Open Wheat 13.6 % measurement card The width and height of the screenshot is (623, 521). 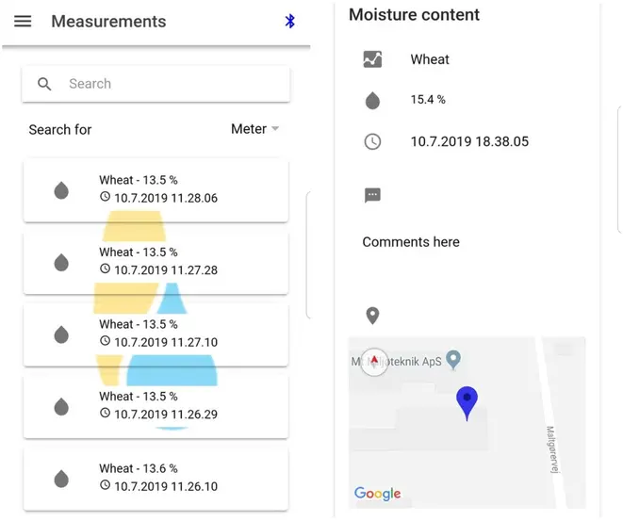156,478
